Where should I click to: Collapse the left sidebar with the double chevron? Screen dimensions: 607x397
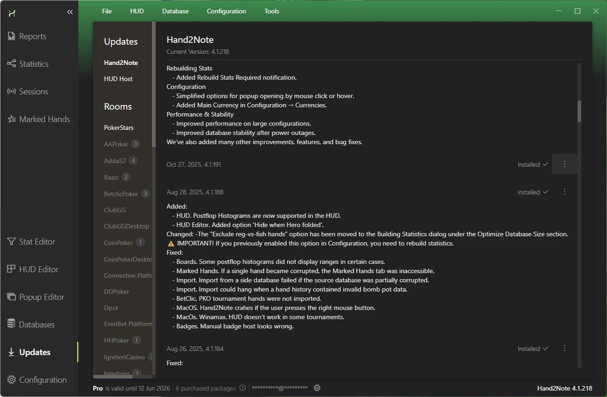pyautogui.click(x=70, y=12)
